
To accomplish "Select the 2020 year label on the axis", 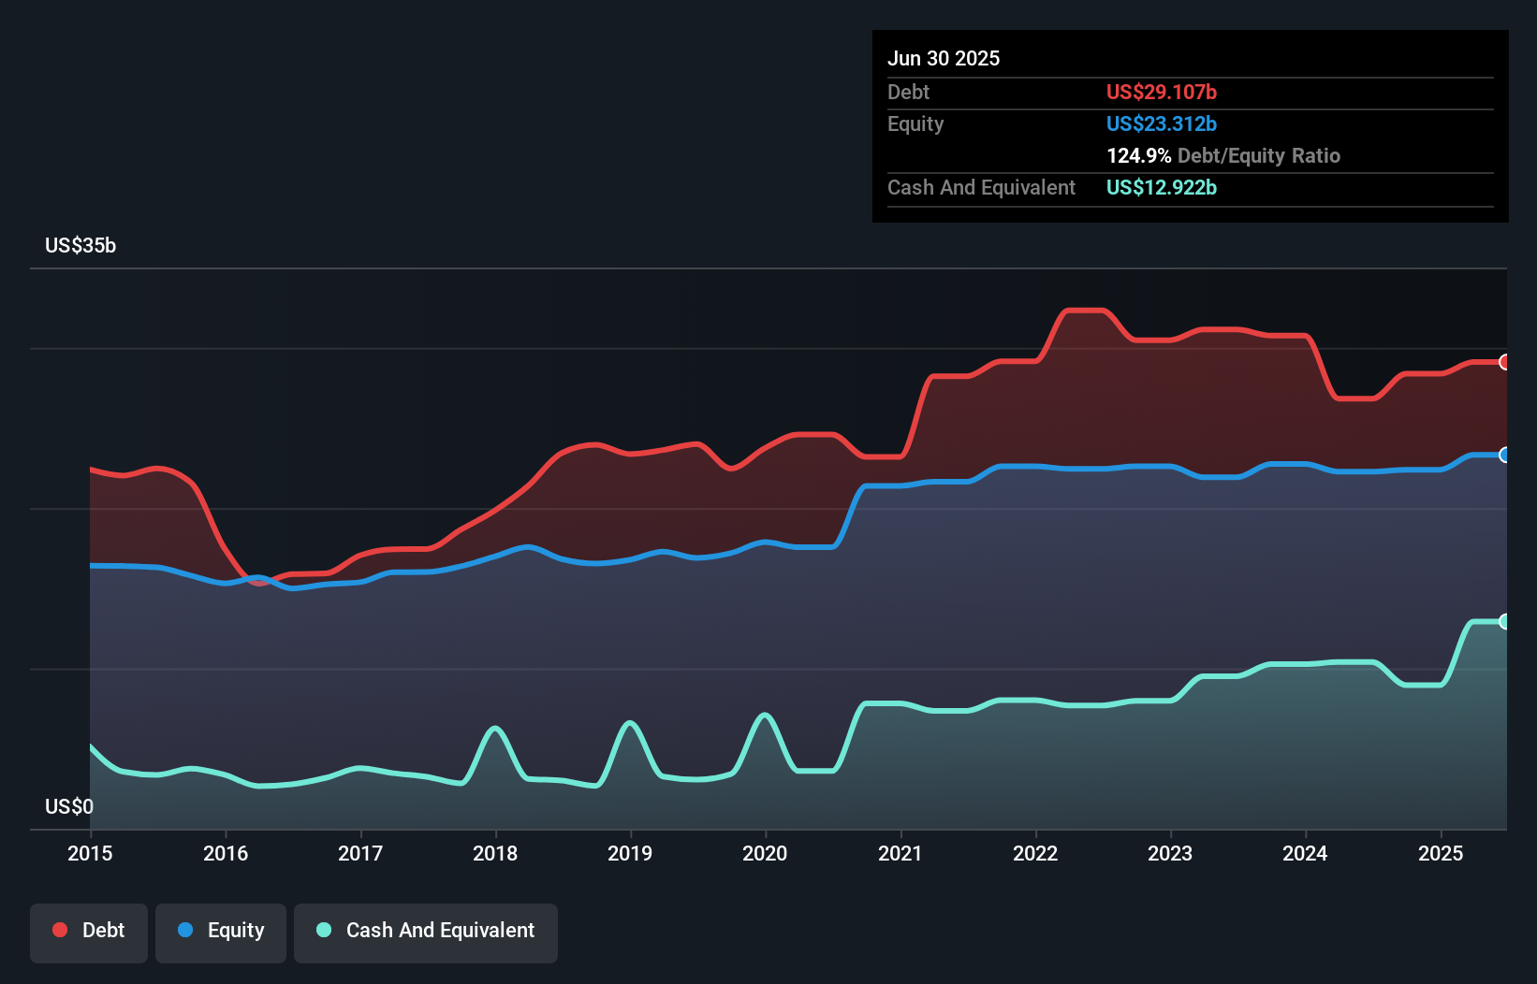I will 765,853.
